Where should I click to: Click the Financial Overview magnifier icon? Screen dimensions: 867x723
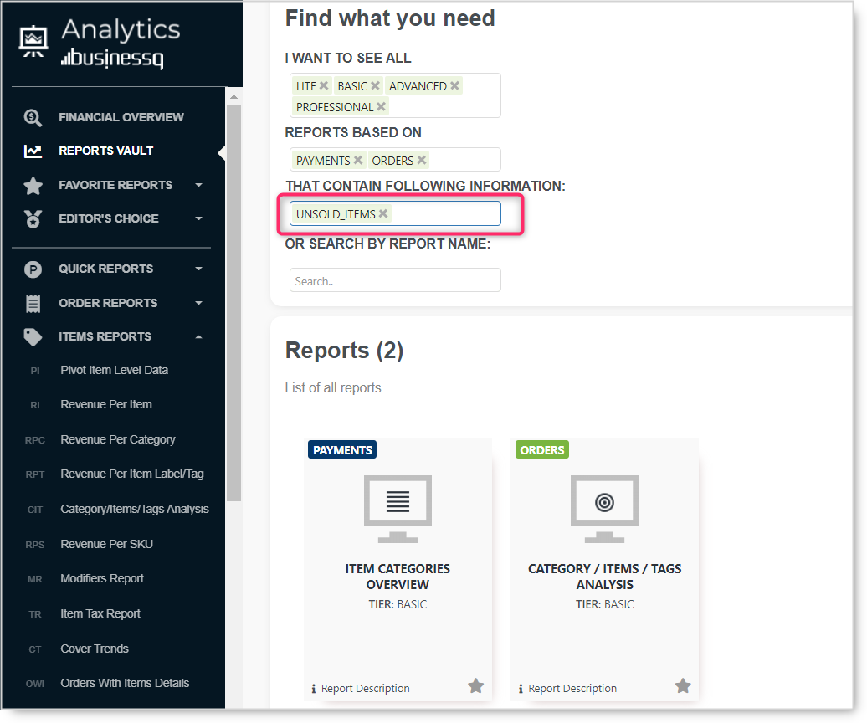33,118
